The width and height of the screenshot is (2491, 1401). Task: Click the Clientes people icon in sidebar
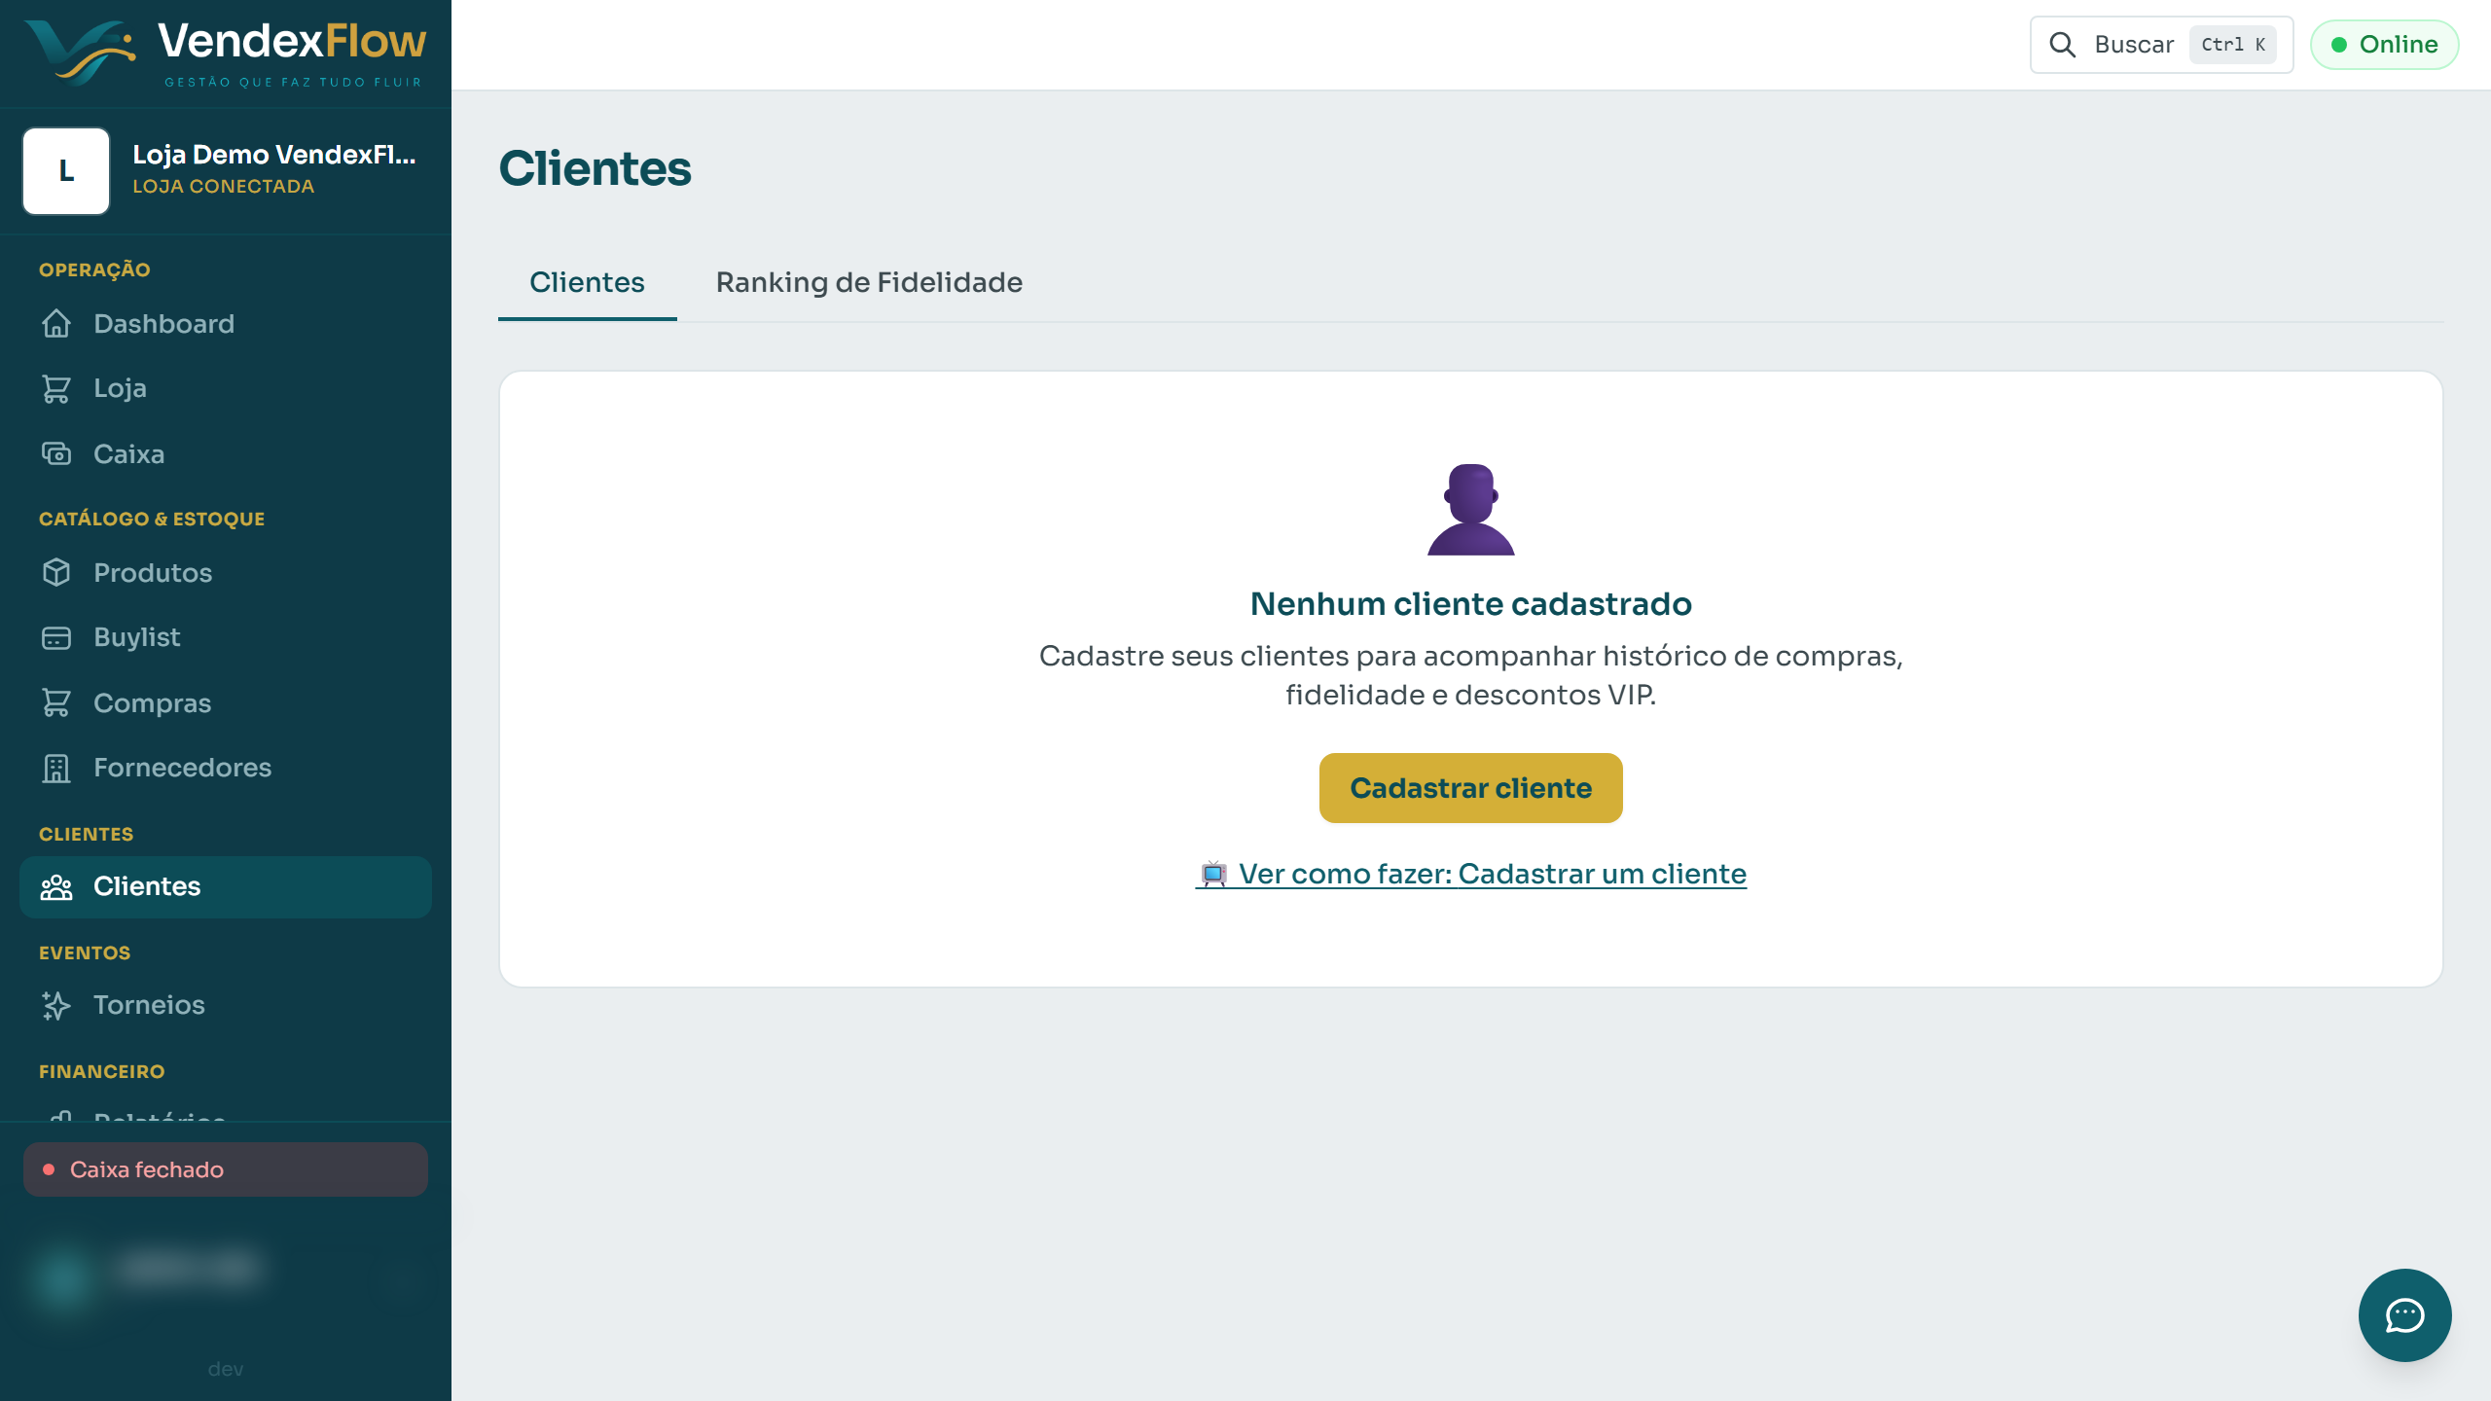(x=56, y=886)
